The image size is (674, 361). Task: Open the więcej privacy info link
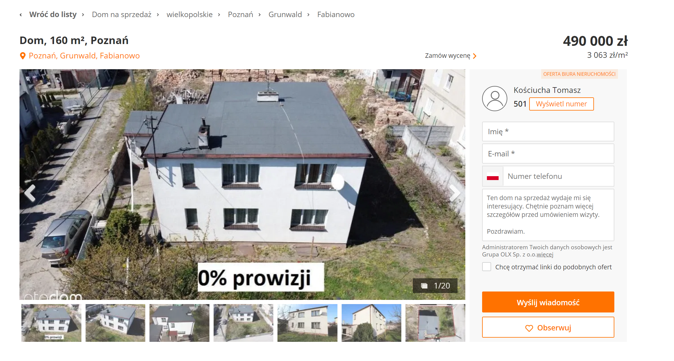pos(545,255)
